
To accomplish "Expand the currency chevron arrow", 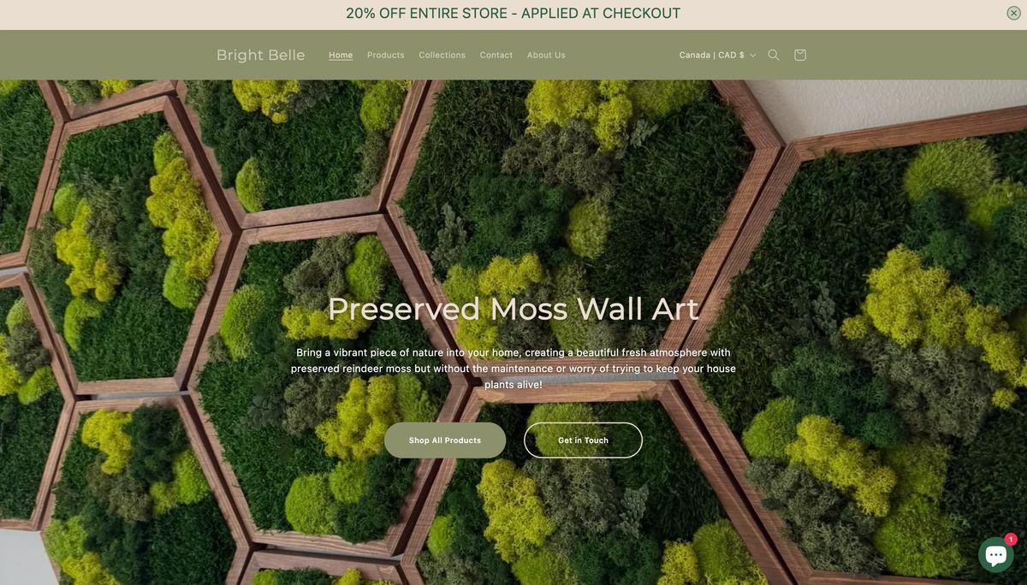I will pyautogui.click(x=753, y=56).
